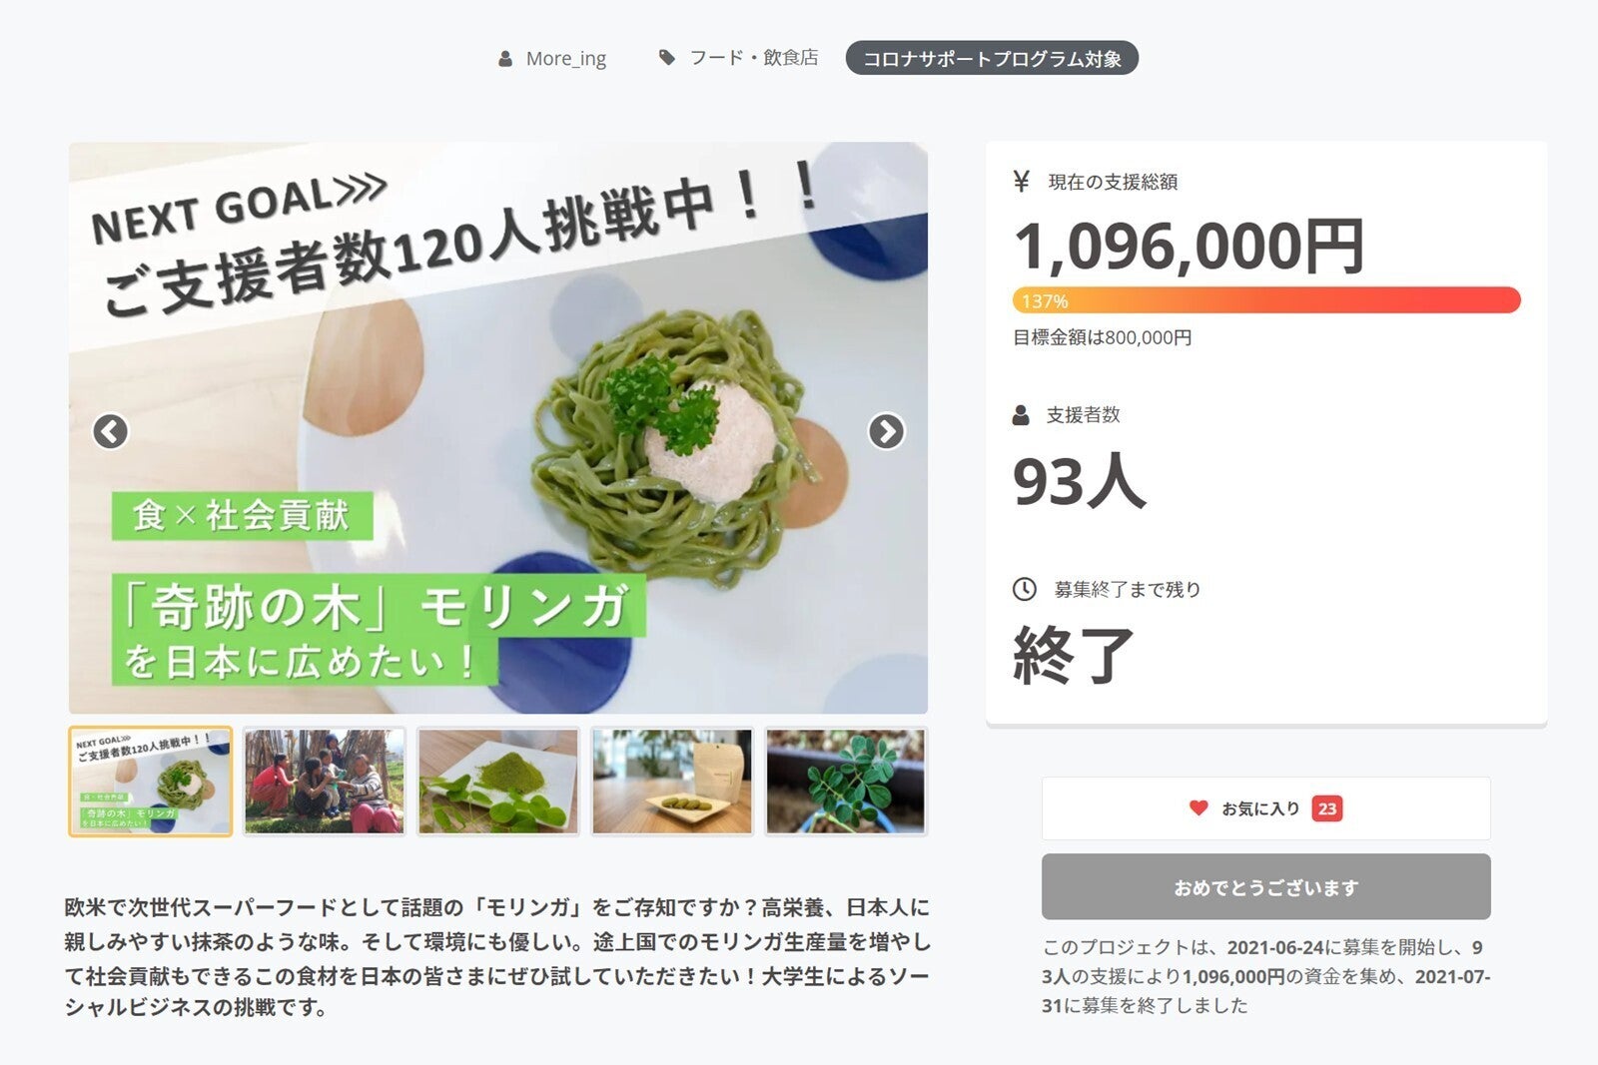Open the More_ing creator profile link
Screen dimensions: 1598x1065
566,59
